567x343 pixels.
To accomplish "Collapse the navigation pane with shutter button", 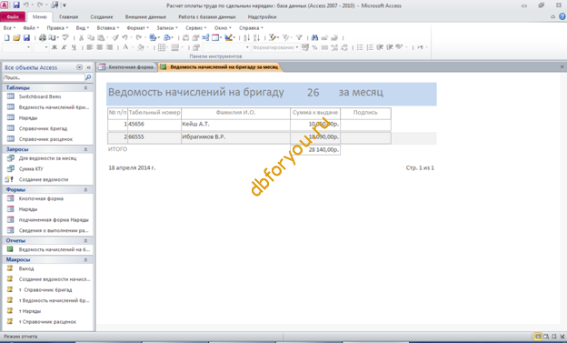I will point(89,67).
